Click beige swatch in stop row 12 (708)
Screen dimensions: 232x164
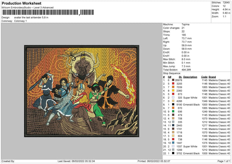click(173, 118)
